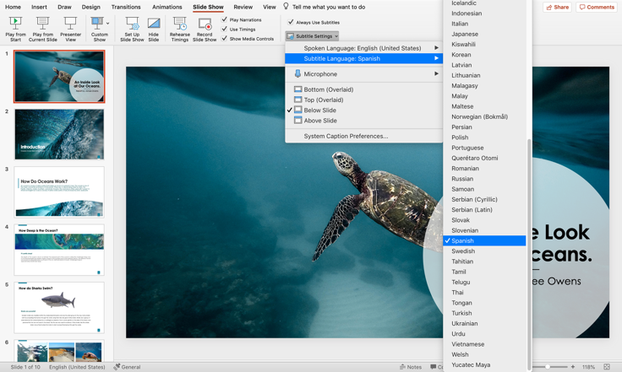The height and width of the screenshot is (372, 622).
Task: Click English (United States) in status bar
Action: 77,367
